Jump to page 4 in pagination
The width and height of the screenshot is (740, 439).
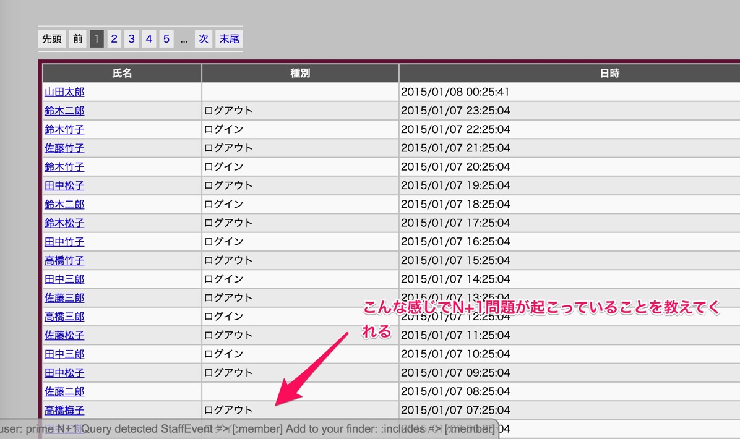[x=148, y=39]
